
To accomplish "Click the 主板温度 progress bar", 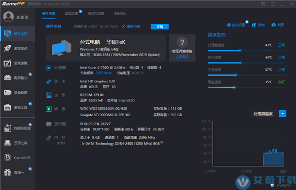I will (x=246, y=75).
